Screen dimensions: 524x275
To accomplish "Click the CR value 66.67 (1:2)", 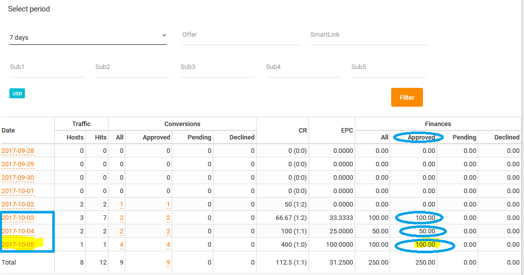I will [x=291, y=217].
